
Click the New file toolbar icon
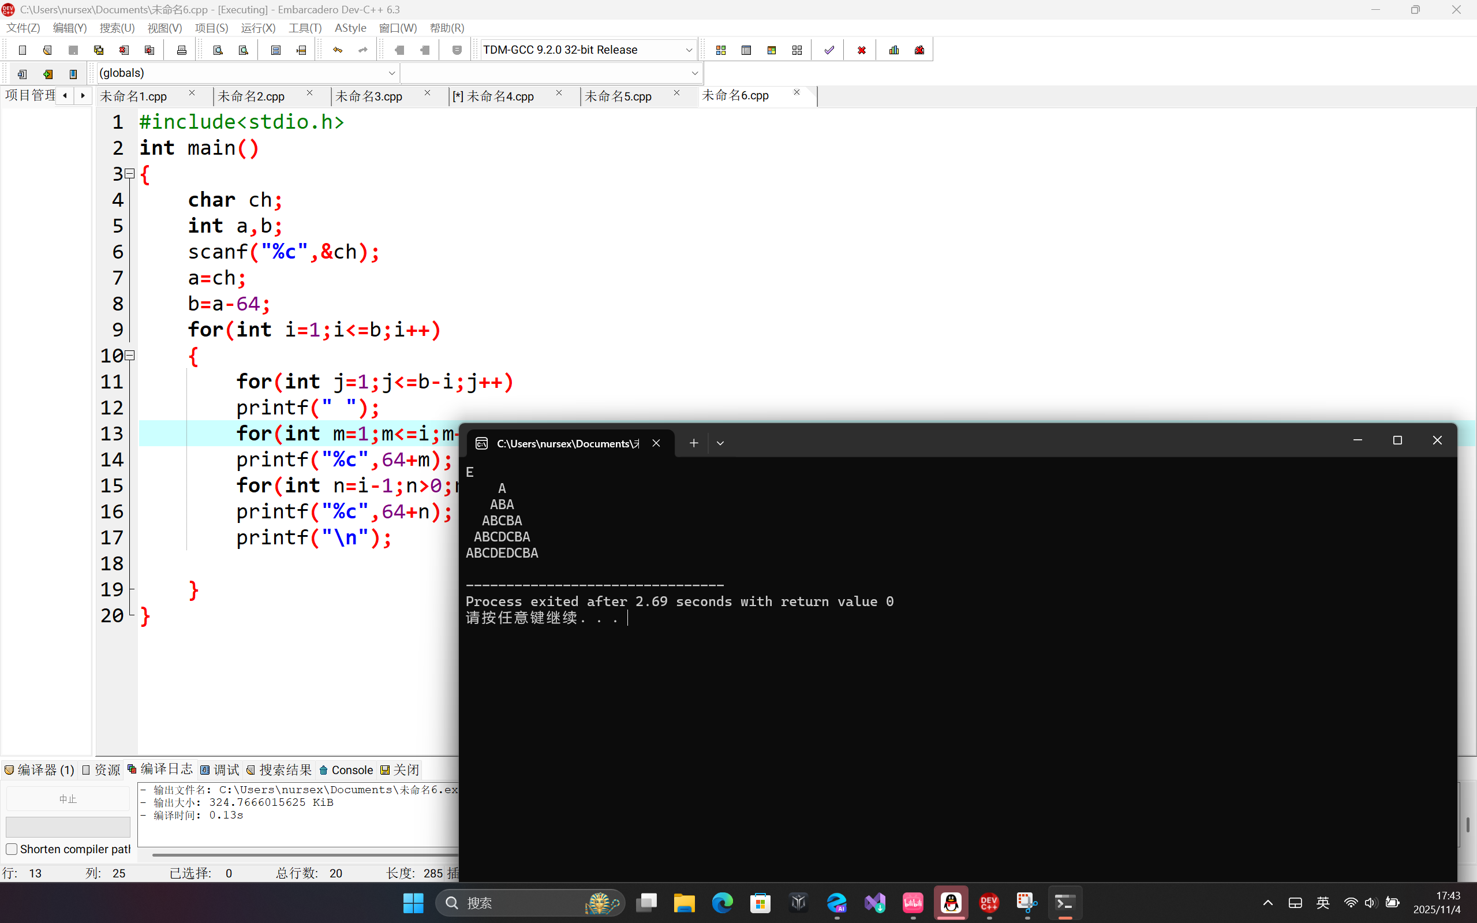(x=23, y=50)
